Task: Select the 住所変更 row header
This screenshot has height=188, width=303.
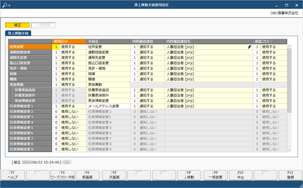Action: [30, 47]
